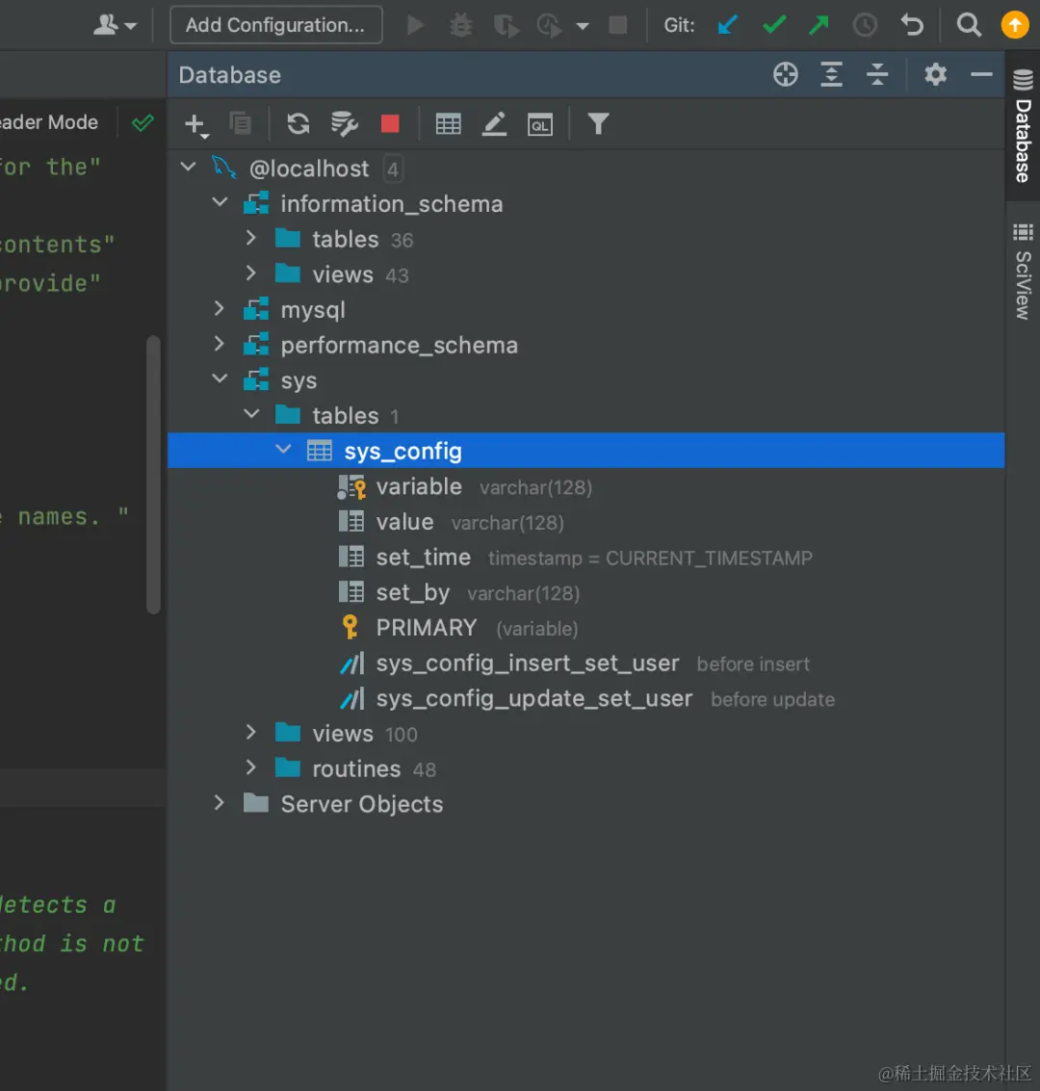Click the Edit pencil icon
This screenshot has width=1040, height=1091.
(494, 124)
